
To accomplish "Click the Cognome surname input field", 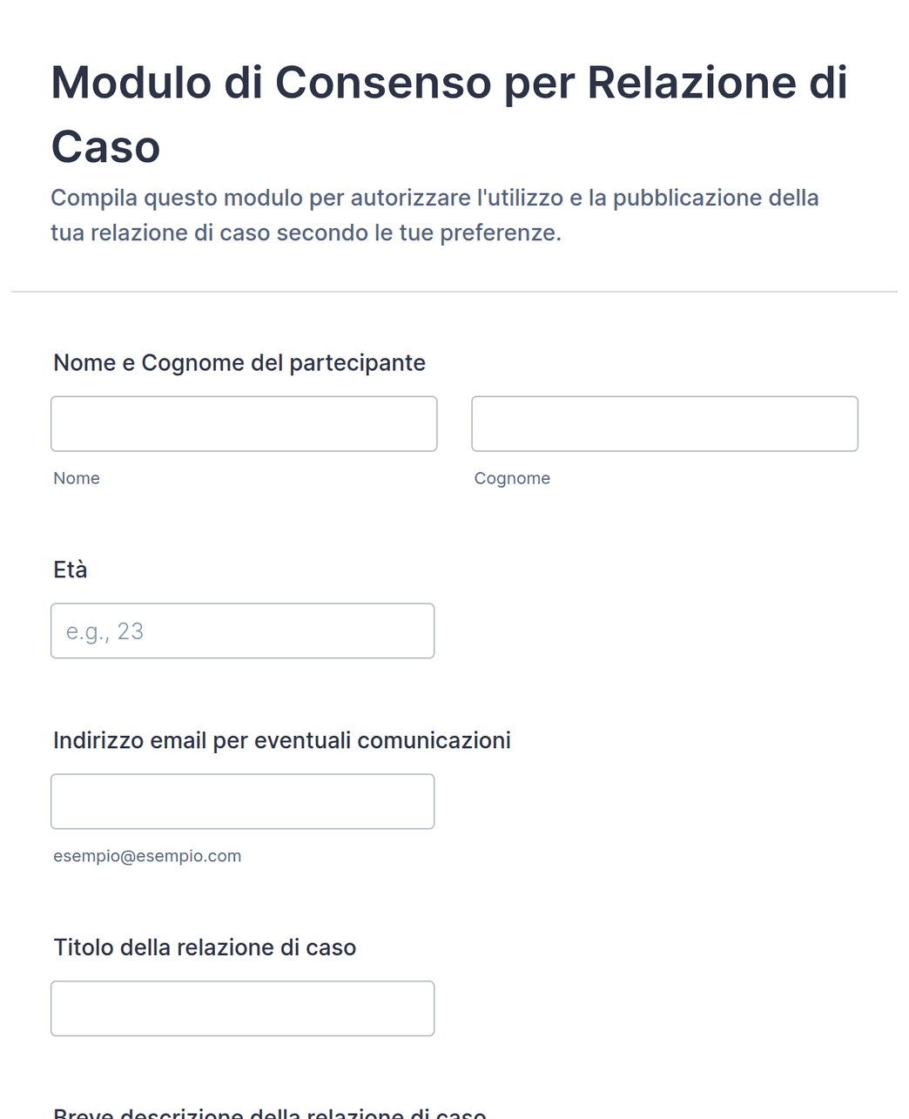I will 664,424.
